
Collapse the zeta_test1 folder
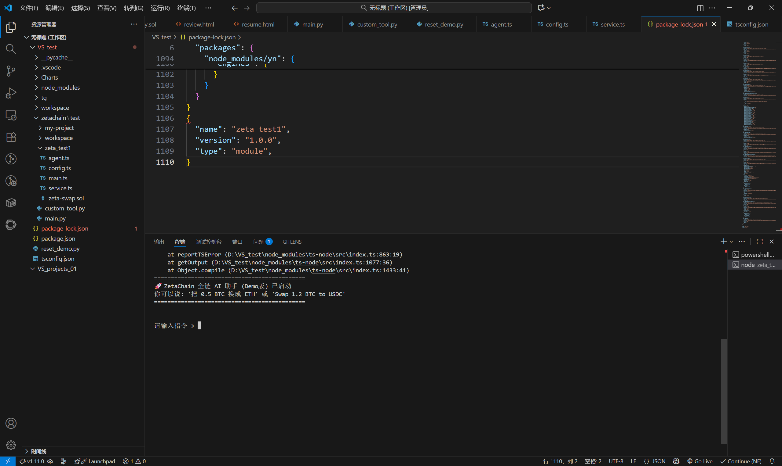point(40,148)
